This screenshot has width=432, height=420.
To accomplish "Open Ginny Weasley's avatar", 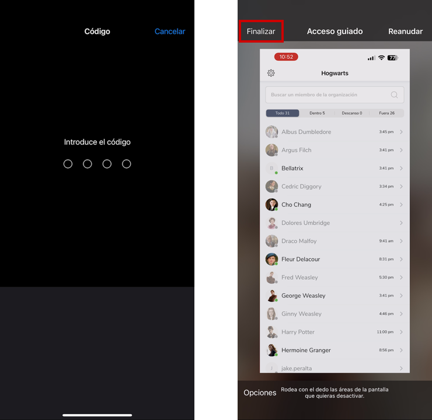I will (271, 313).
